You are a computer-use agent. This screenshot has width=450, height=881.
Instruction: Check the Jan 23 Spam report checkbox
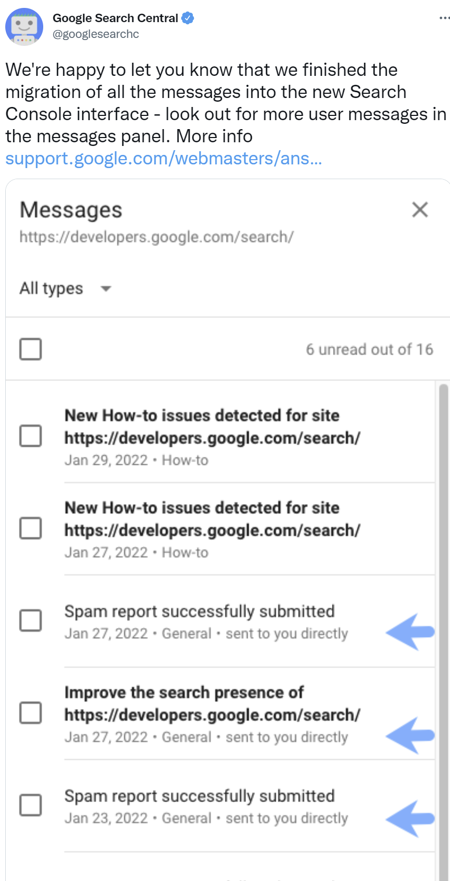tap(30, 805)
